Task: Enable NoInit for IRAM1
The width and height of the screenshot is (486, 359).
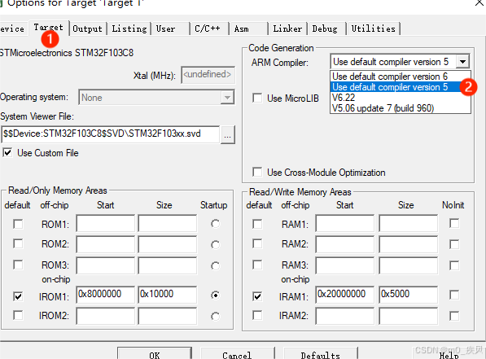Action: pos(454,295)
